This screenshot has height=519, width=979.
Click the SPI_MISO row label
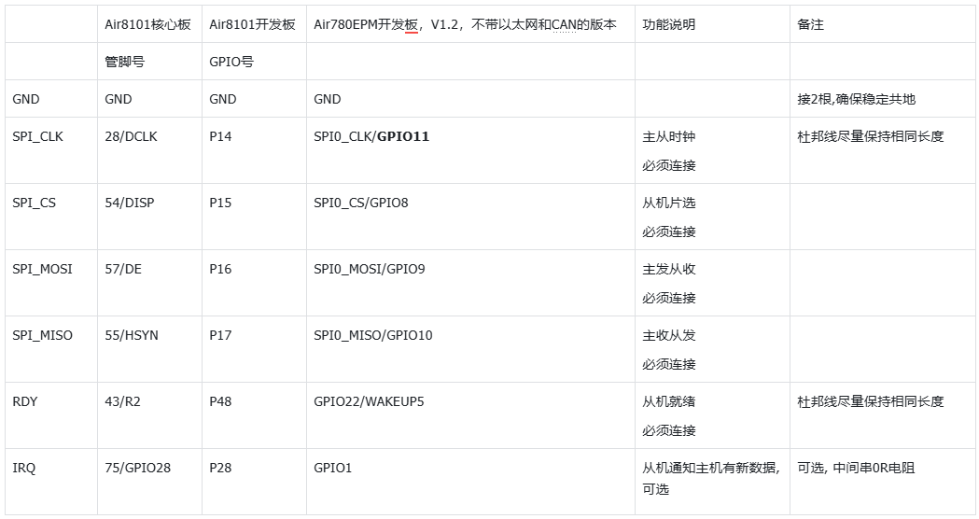coord(42,335)
